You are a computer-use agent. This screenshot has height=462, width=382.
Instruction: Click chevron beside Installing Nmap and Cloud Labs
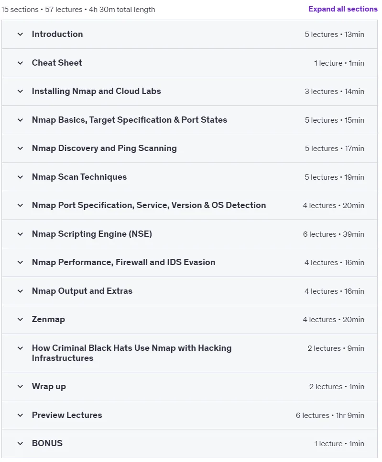tap(20, 92)
